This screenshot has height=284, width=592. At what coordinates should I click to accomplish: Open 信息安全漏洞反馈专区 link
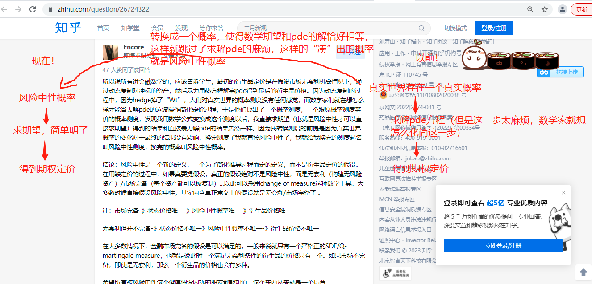coord(405,209)
